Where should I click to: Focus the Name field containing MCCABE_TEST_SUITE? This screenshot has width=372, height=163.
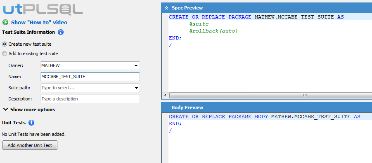pyautogui.click(x=90, y=77)
